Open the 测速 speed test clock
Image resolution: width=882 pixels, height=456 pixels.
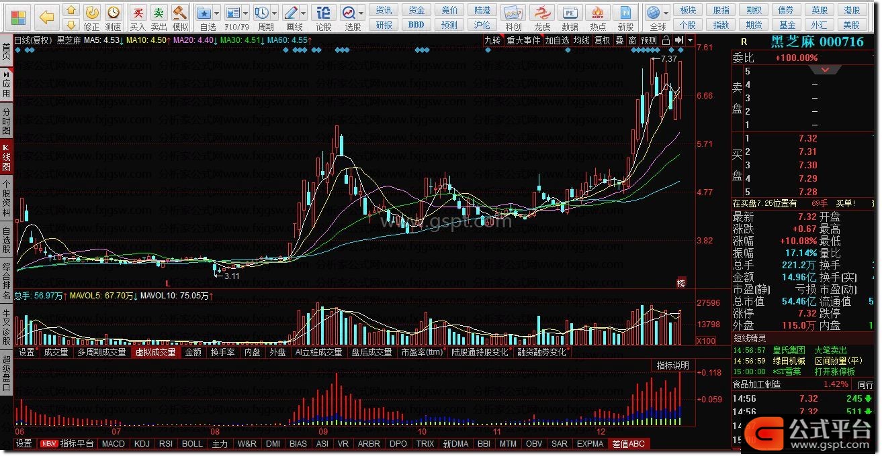[x=114, y=18]
